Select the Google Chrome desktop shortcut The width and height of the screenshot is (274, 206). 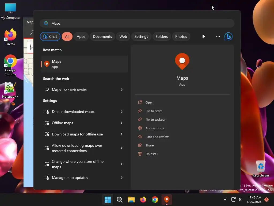click(10, 65)
